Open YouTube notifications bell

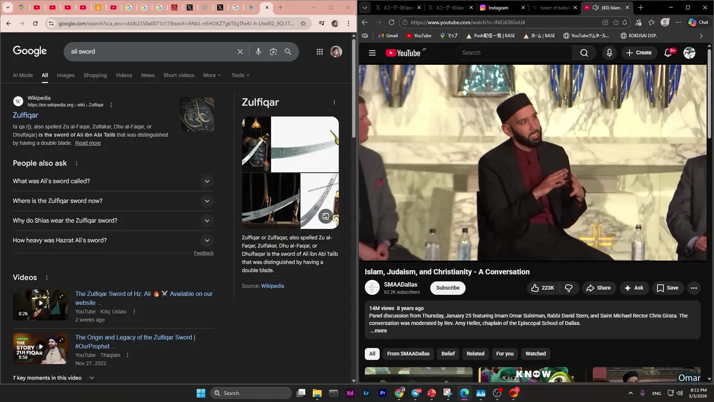point(668,52)
